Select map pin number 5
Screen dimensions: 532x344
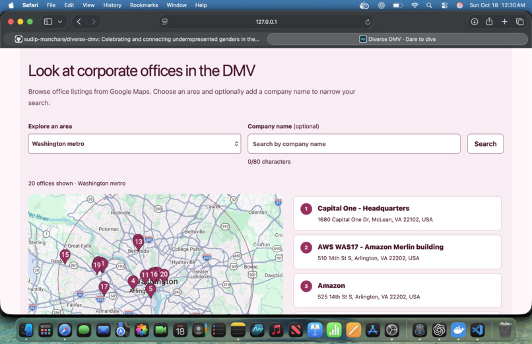(150, 289)
